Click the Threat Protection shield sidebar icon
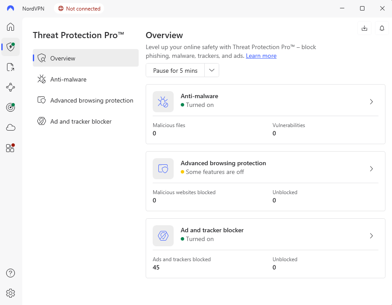The height and width of the screenshot is (305, 392). click(10, 47)
